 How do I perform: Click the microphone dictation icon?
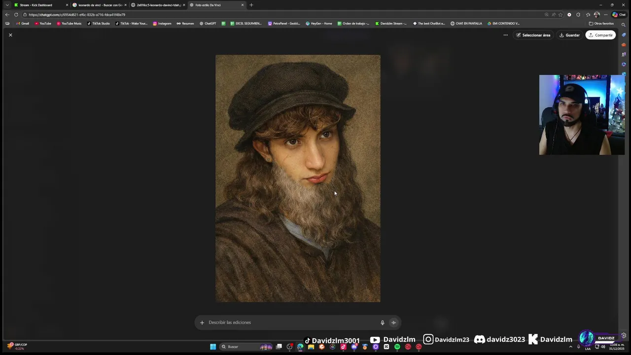(382, 322)
